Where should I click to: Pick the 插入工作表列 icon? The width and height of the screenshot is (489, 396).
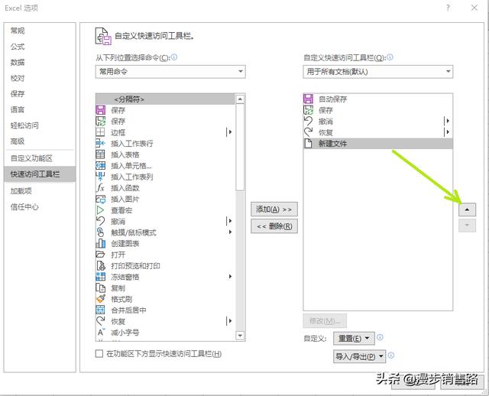tap(100, 177)
